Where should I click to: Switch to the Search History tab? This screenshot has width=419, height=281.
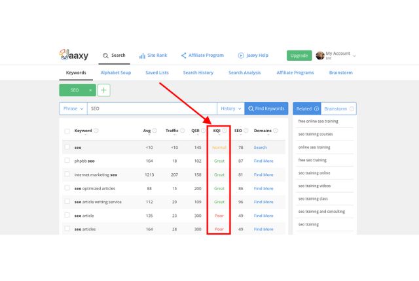(198, 73)
